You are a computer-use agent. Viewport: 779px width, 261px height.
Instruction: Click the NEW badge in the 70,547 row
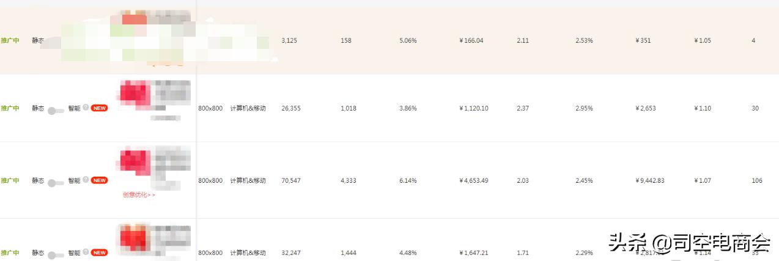coord(100,180)
